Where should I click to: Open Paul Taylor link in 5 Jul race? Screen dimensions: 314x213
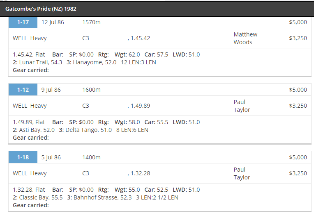[x=242, y=173]
